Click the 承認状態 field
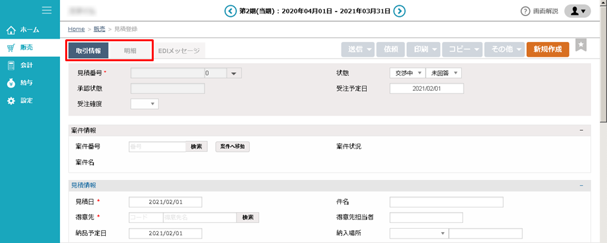Image resolution: width=607 pixels, height=243 pixels. (168, 88)
